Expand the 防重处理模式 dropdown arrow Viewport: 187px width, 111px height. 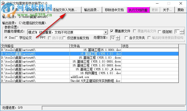click(106, 32)
